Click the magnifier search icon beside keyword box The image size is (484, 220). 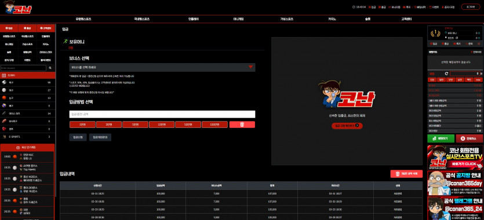50,68
